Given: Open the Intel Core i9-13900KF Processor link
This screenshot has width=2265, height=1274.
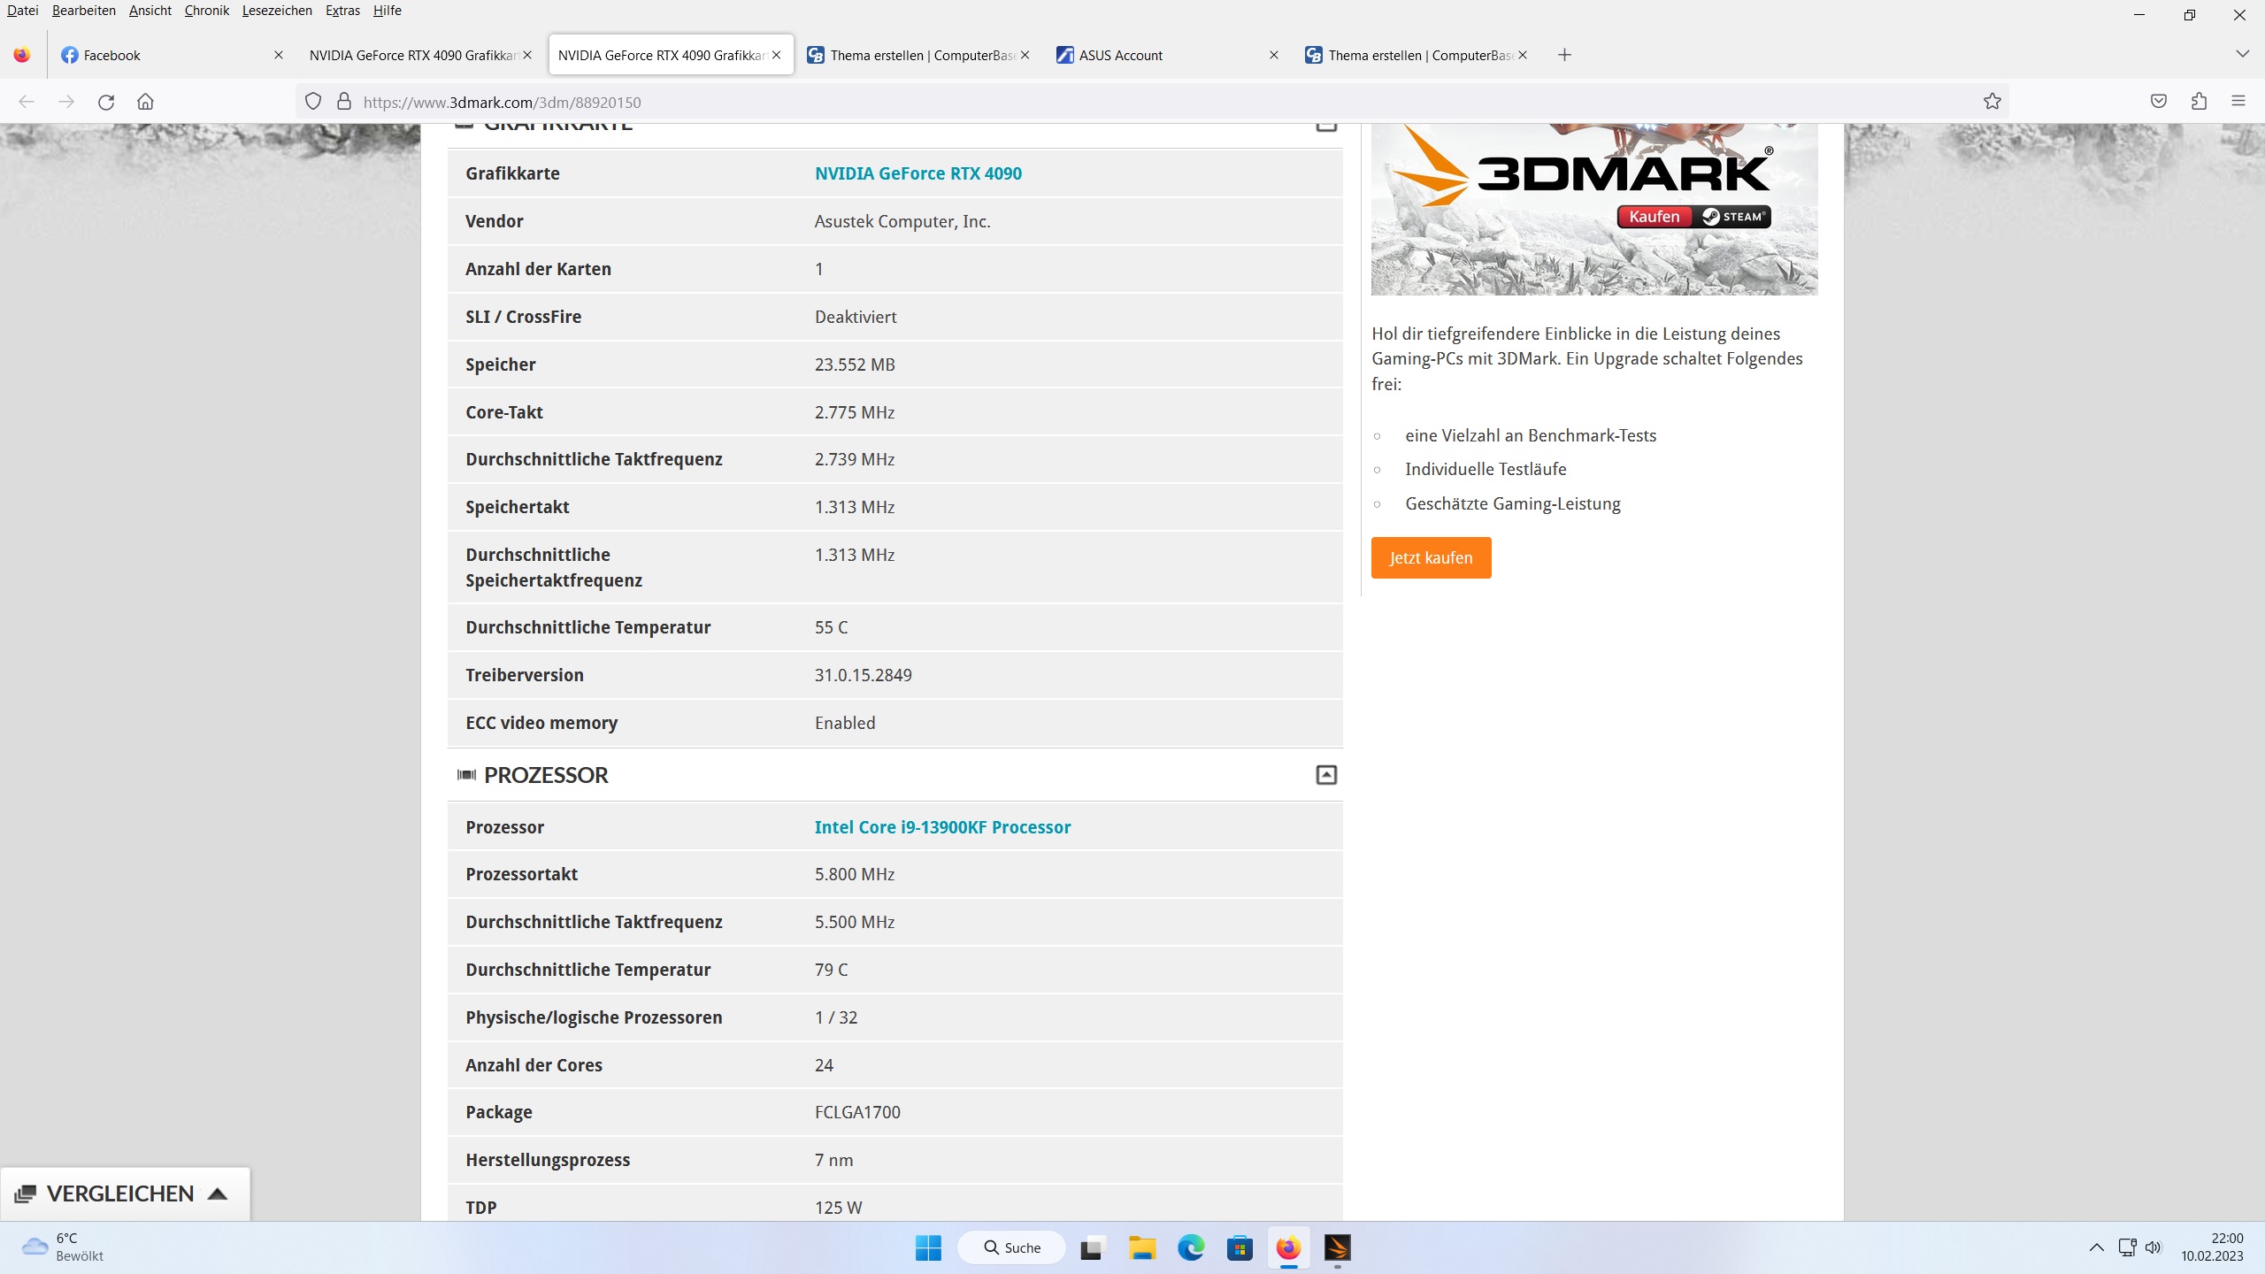Looking at the screenshot, I should pyautogui.click(x=942, y=827).
